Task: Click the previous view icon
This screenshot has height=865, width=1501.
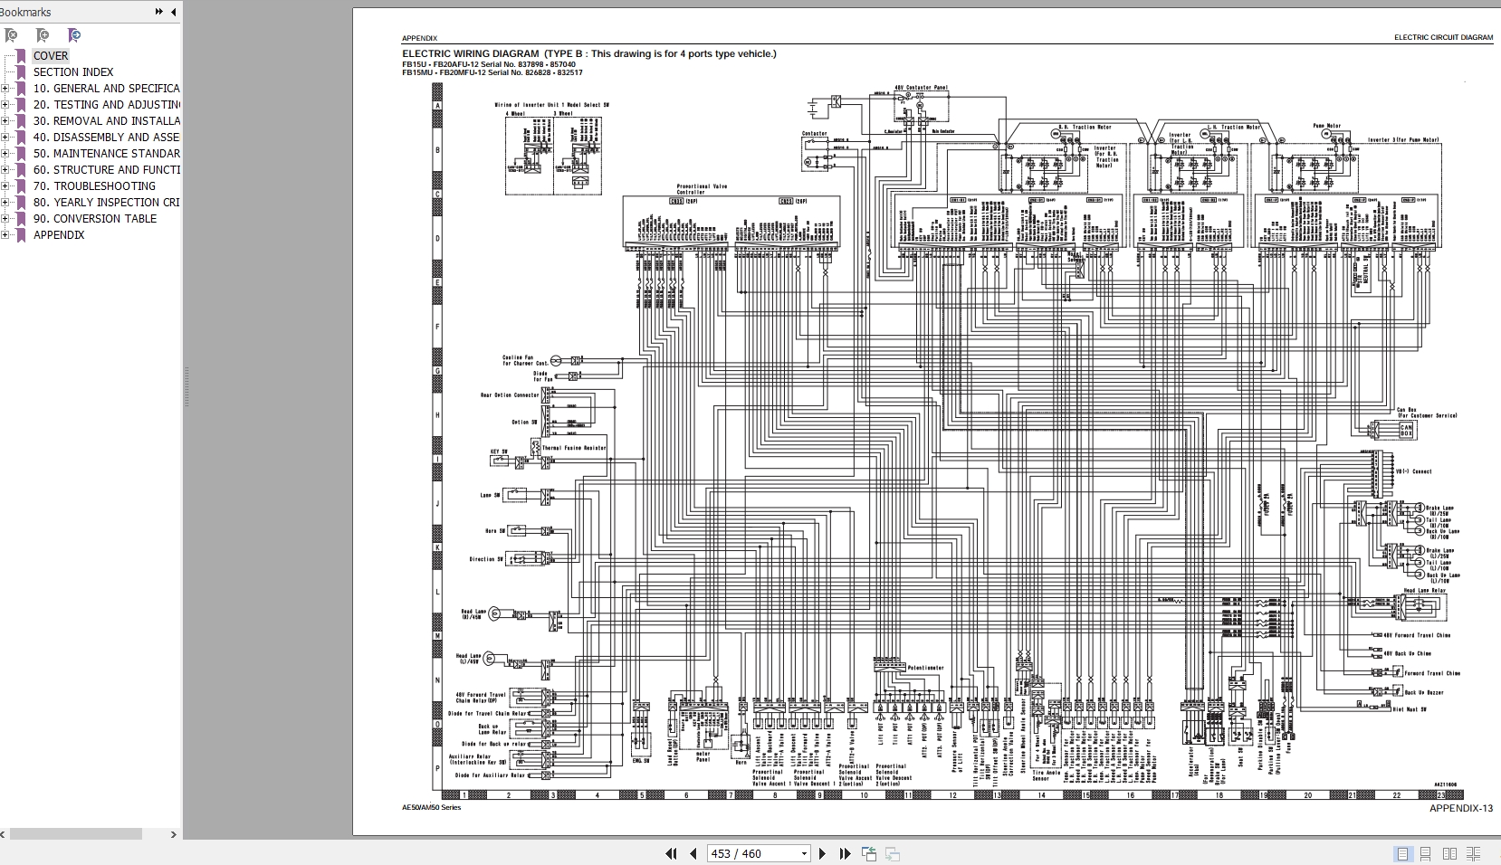Action: [x=869, y=853]
